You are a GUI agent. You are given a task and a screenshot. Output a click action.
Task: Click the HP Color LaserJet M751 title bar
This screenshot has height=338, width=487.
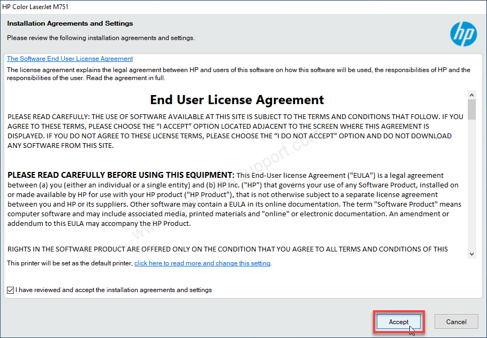(x=161, y=7)
